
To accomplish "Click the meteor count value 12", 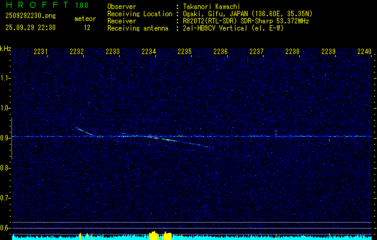I will pos(87,28).
